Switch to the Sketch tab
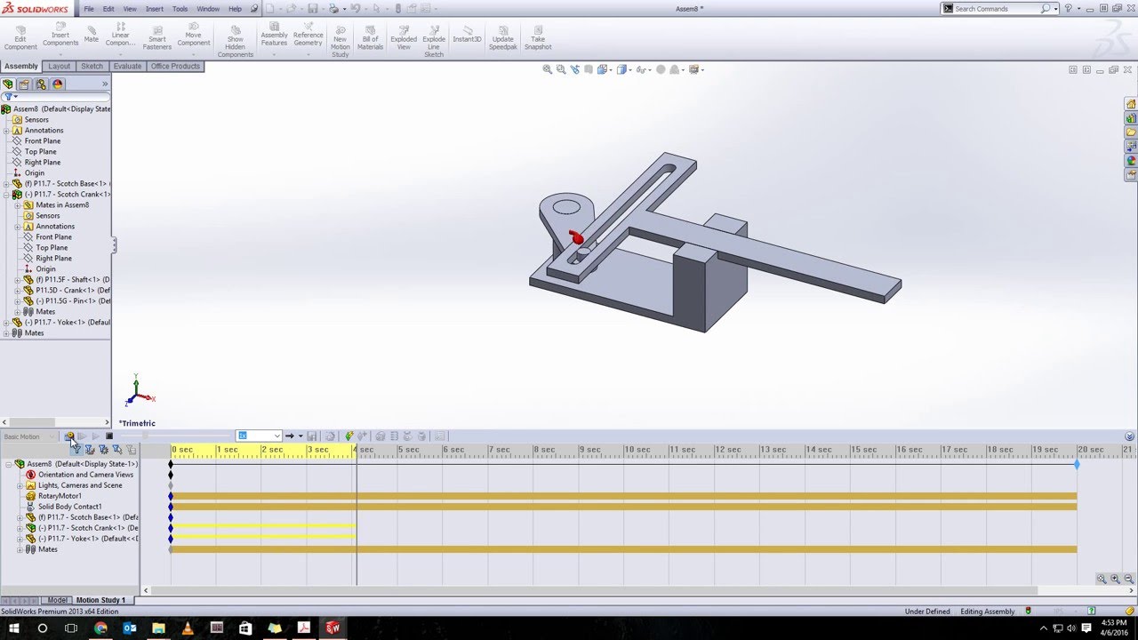Screen dimensions: 1138x640 (92, 67)
